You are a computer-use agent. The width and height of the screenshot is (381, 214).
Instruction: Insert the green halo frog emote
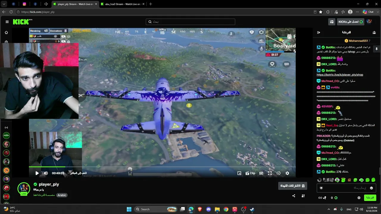343,180
